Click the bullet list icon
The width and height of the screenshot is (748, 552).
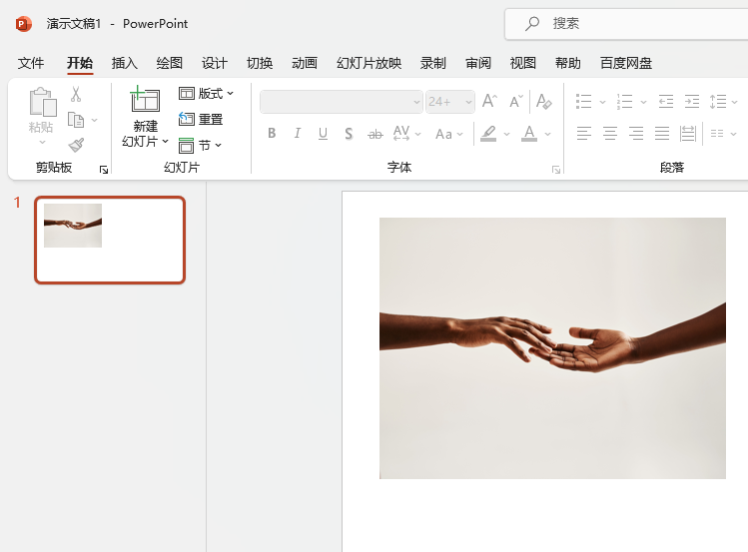(583, 102)
